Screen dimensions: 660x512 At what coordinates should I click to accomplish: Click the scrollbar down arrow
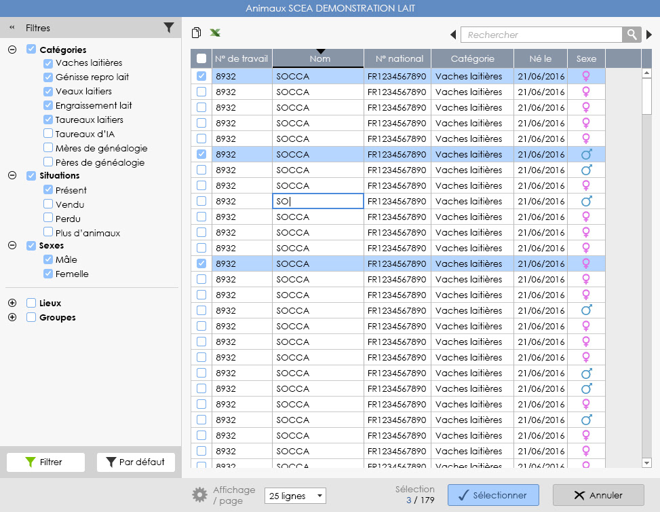tap(647, 463)
